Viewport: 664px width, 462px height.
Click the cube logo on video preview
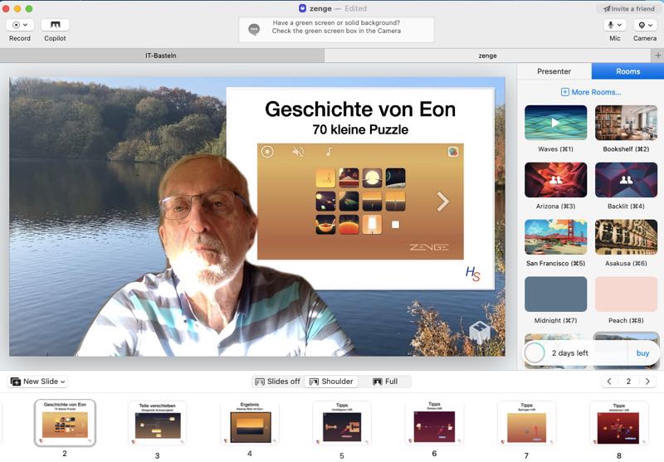[x=479, y=332]
